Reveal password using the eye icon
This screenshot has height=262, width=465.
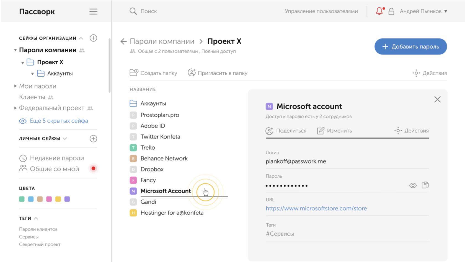coord(413,185)
